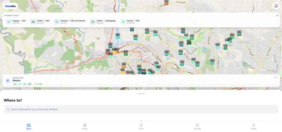Select bus 317 marker on the map
The height and width of the screenshot is (132, 282).
[181, 52]
